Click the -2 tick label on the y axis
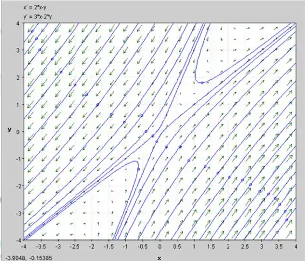Image resolution: width=305 pixels, height=261 pixels. click(17, 186)
